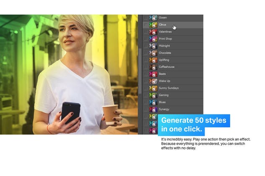The width and height of the screenshot is (265, 176).
Task: Click the Ocean layer thumbnail icon
Action: pos(153,18)
